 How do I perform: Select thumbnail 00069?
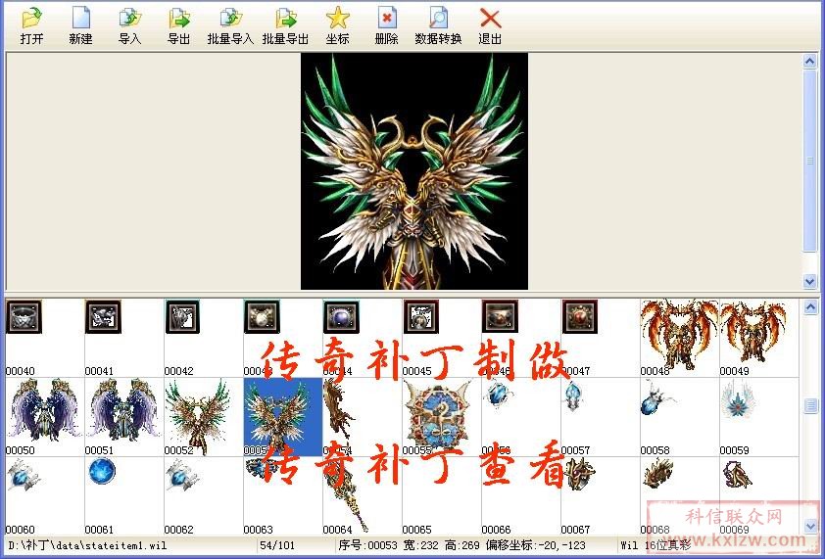click(x=738, y=473)
